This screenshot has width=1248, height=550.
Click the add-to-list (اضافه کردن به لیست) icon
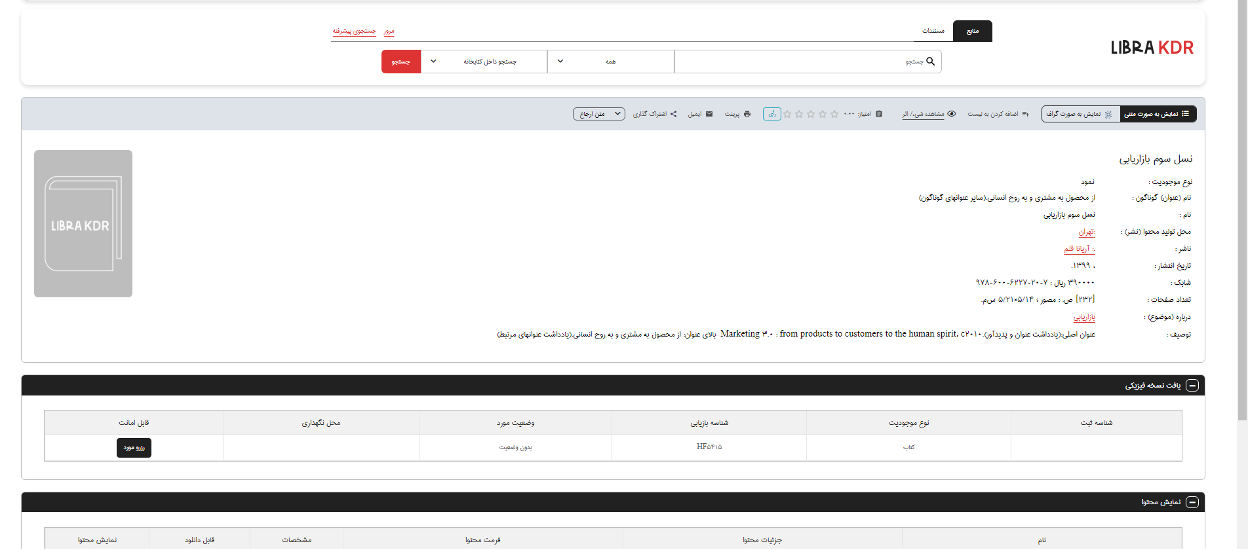(1026, 114)
